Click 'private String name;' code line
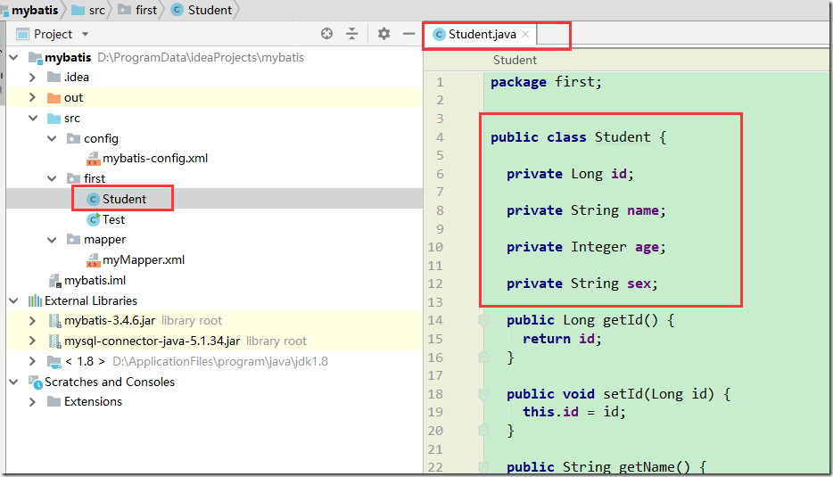Screen dimensions: 833x477 tap(586, 210)
